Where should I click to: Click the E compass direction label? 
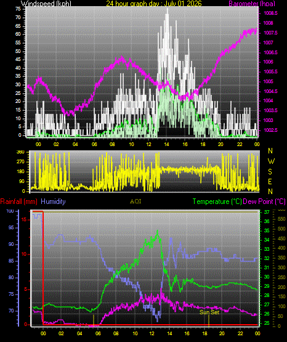click(270, 182)
